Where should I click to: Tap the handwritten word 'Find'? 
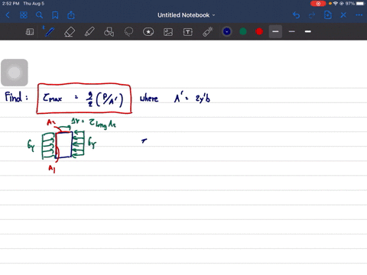click(x=14, y=97)
